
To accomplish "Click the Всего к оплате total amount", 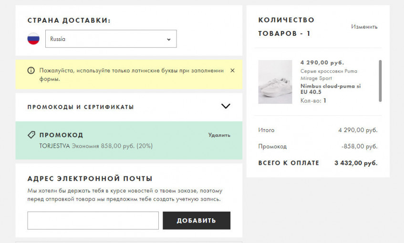I will (356, 163).
